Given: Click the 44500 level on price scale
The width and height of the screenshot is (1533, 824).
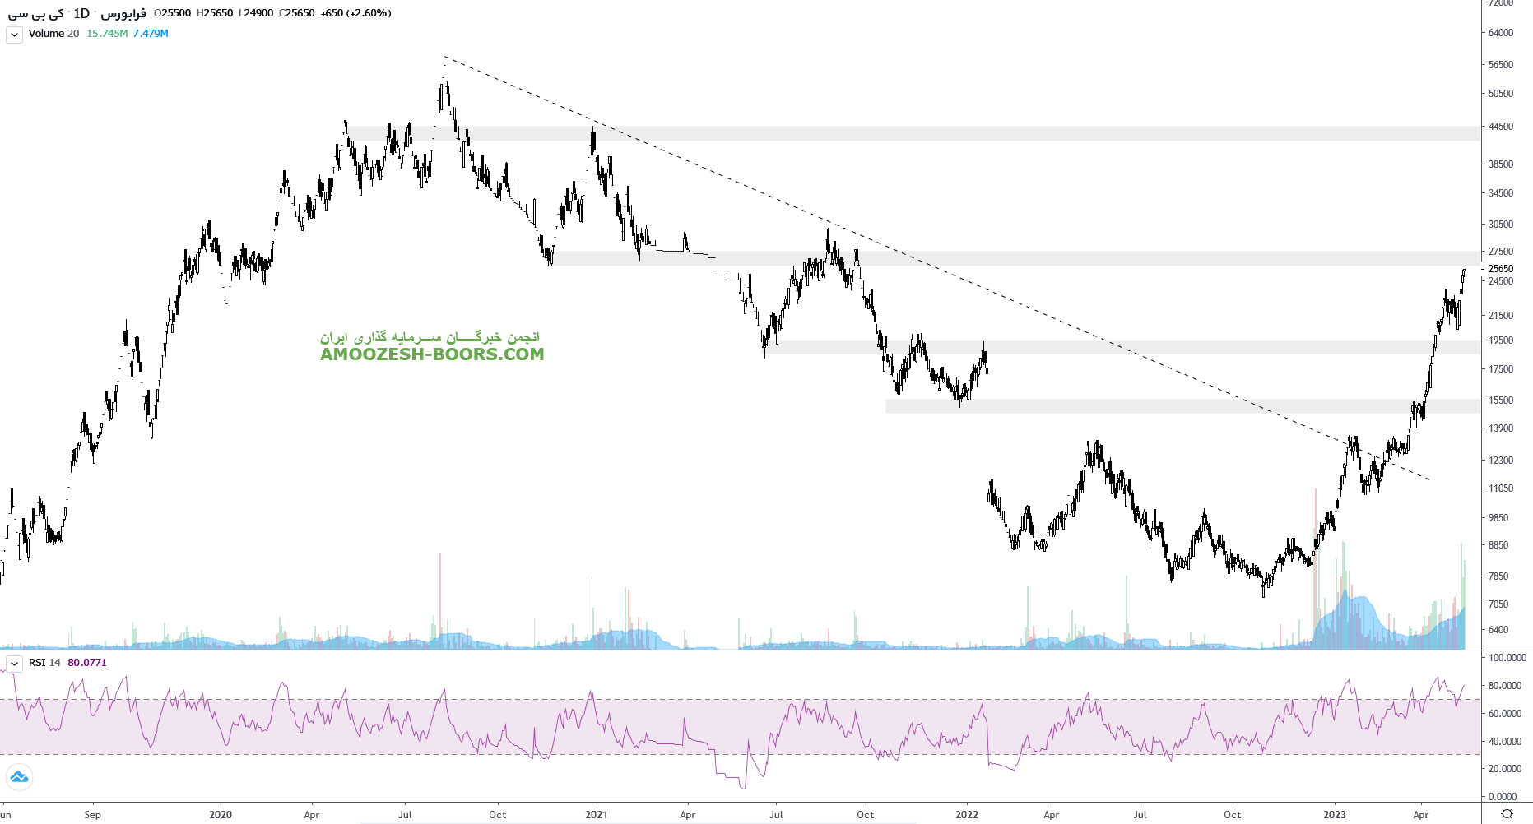Looking at the screenshot, I should [x=1500, y=127].
